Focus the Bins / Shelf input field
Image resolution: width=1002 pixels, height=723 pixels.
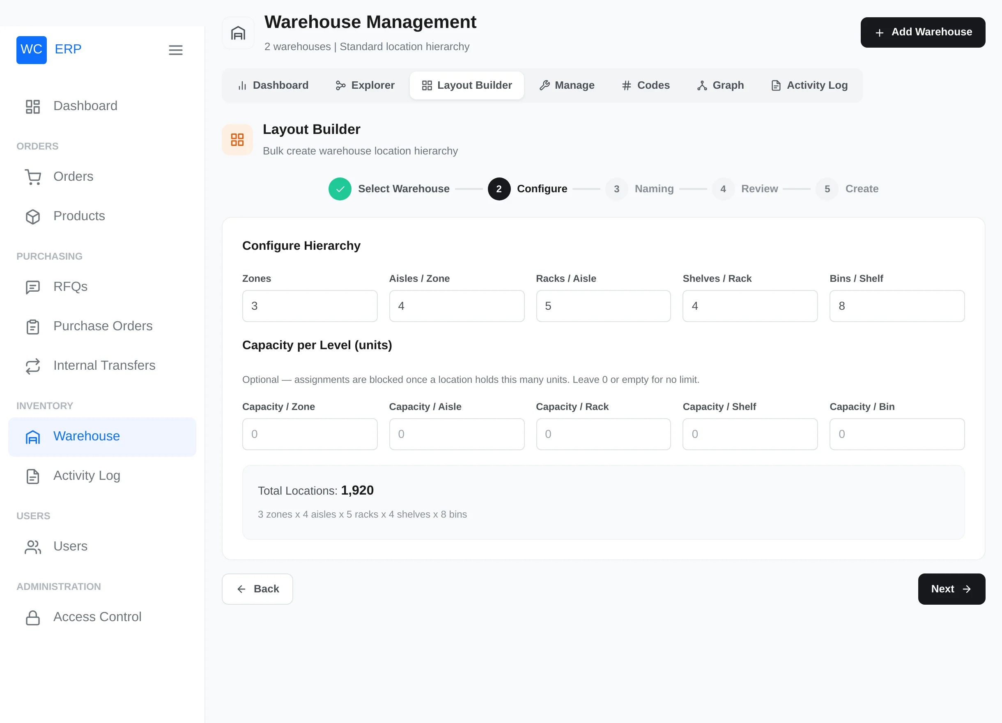[897, 306]
